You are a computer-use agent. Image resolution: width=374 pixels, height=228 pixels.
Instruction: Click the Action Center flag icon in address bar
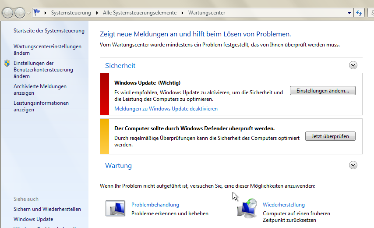click(x=37, y=12)
